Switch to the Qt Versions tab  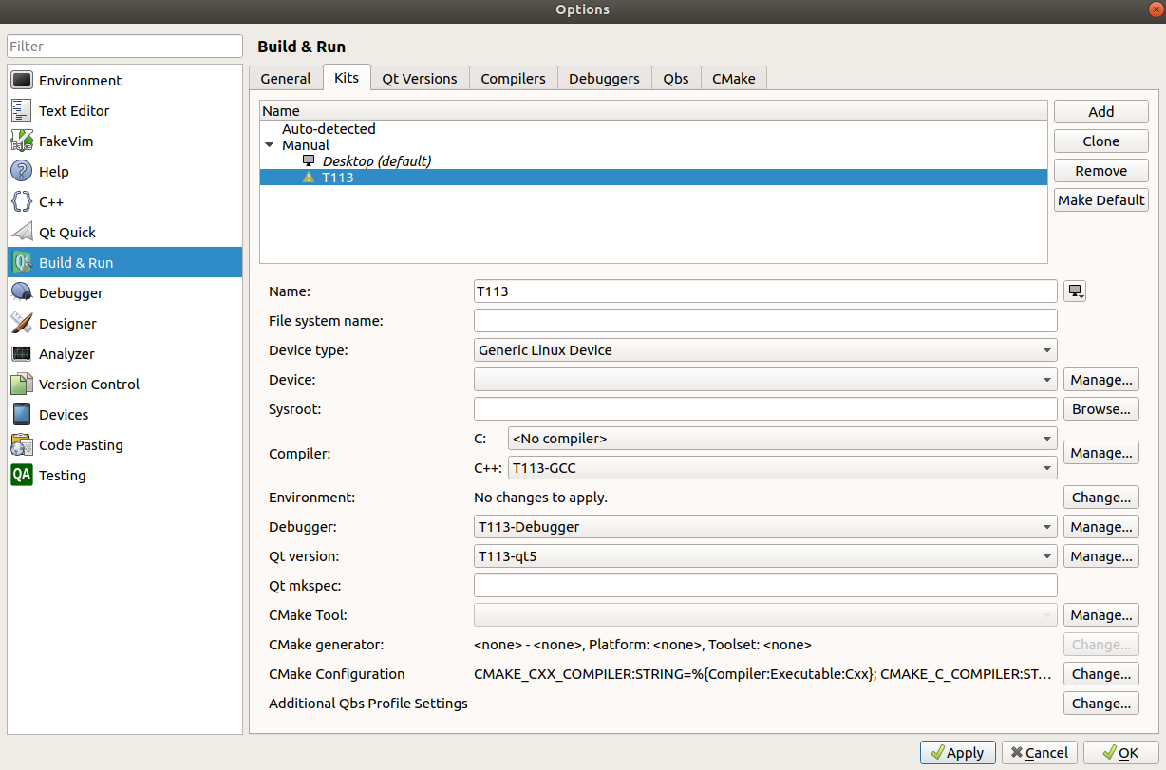pos(420,79)
